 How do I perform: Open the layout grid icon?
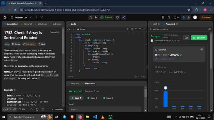[163, 18]
